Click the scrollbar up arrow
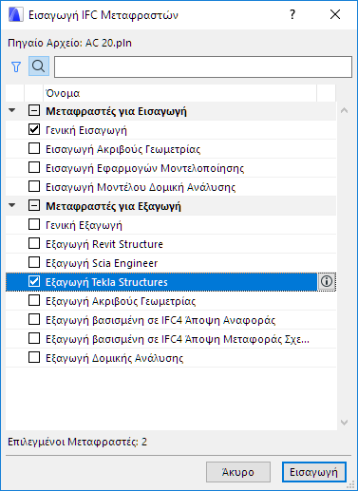Viewport: 358px width, 491px height. pyautogui.click(x=344, y=111)
